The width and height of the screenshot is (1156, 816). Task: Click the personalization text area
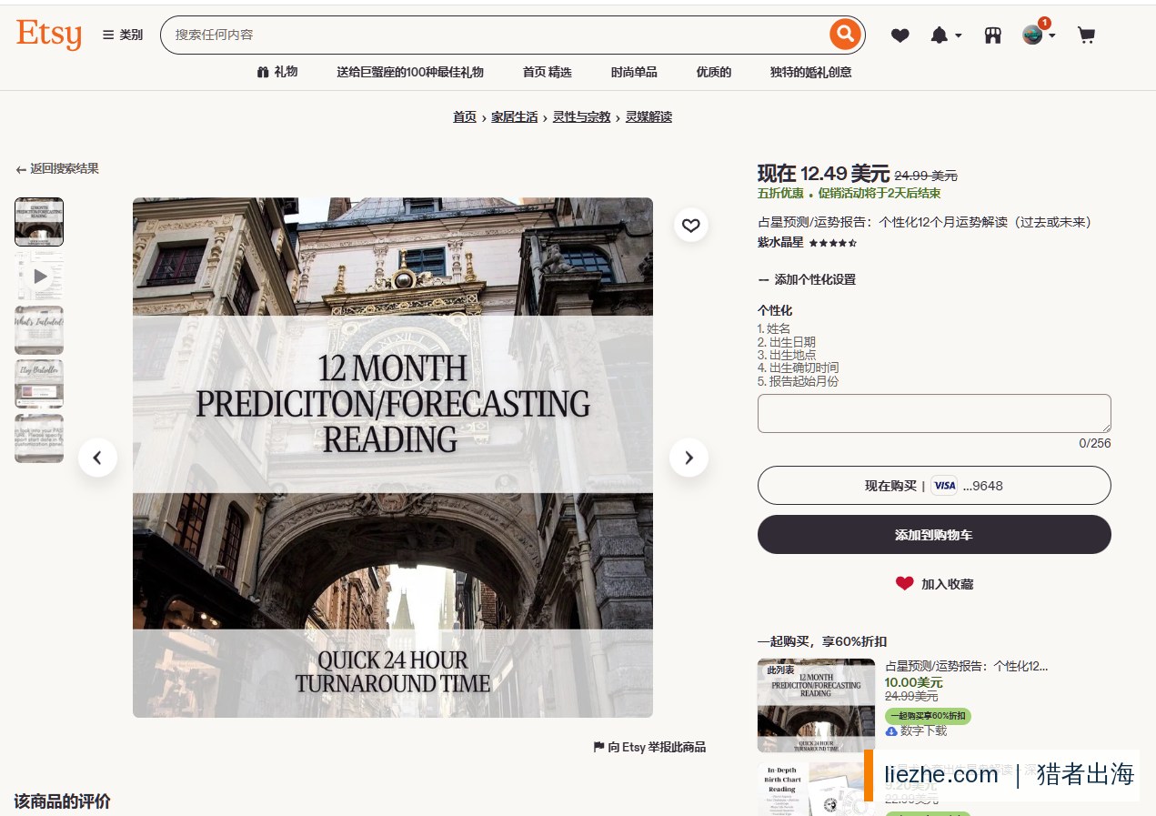coord(934,413)
